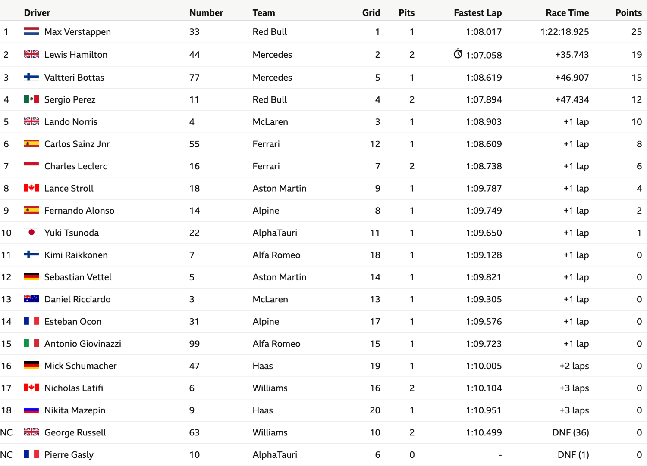Click George Russell's DNF (36) race time
647x466 pixels.
pyautogui.click(x=571, y=432)
